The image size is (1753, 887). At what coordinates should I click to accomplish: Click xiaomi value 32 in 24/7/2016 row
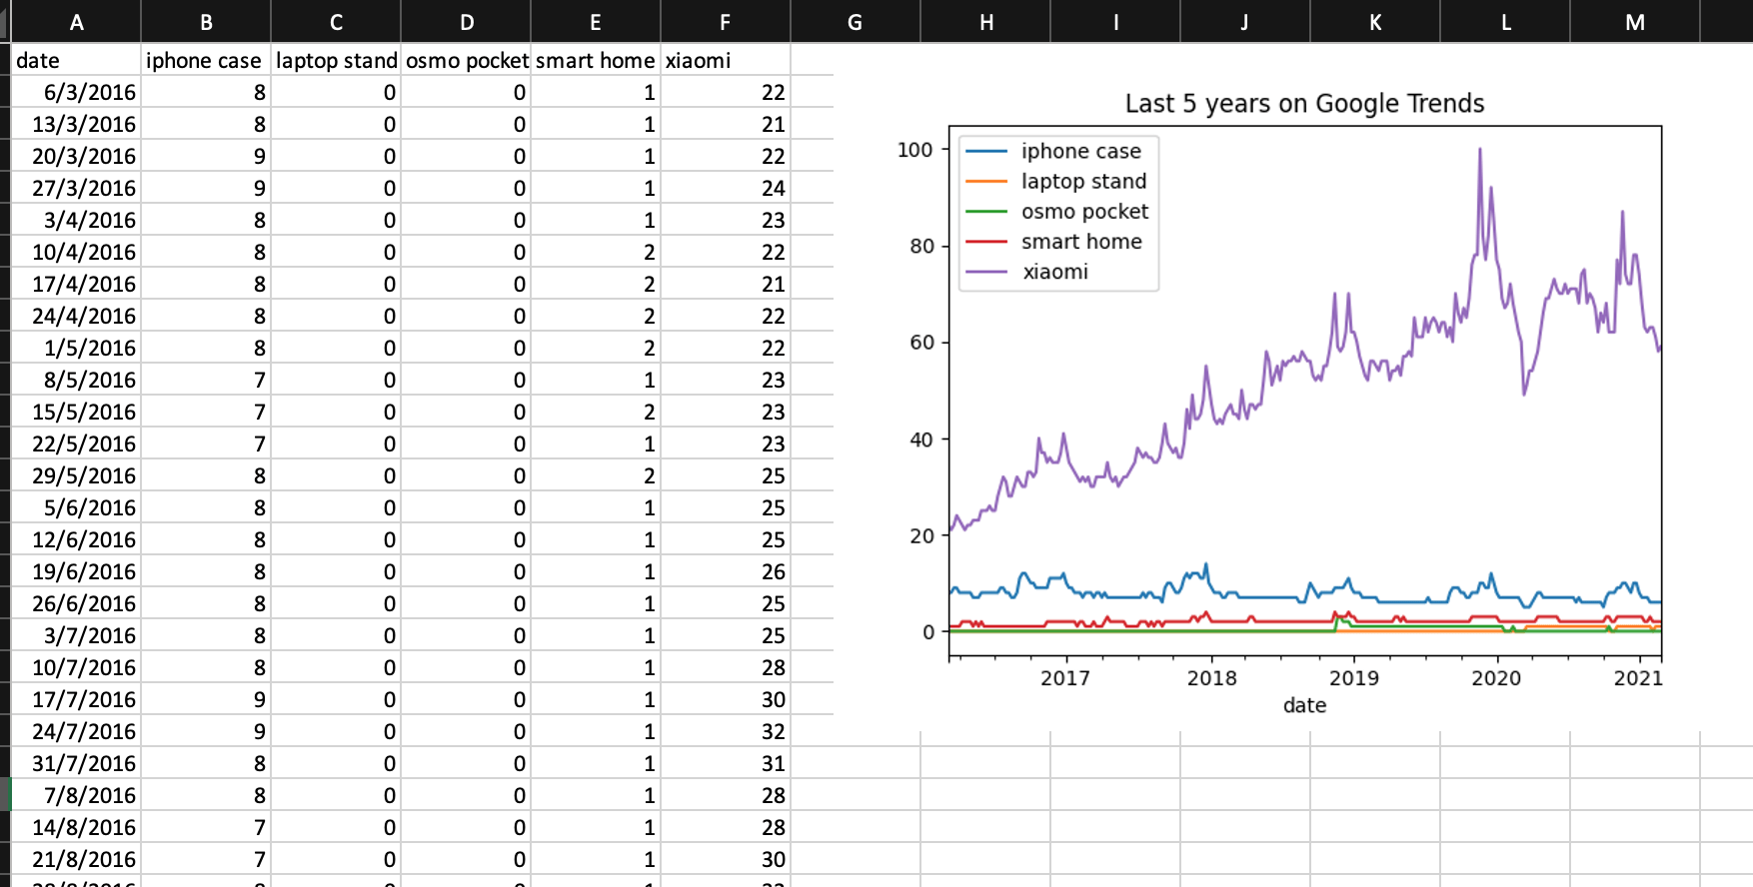click(726, 731)
